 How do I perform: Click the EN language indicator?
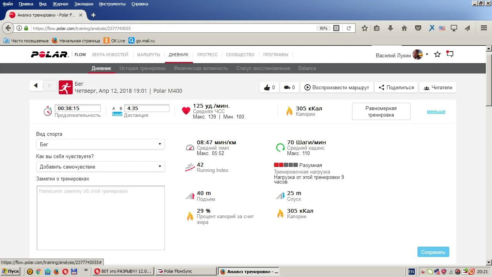click(411, 271)
